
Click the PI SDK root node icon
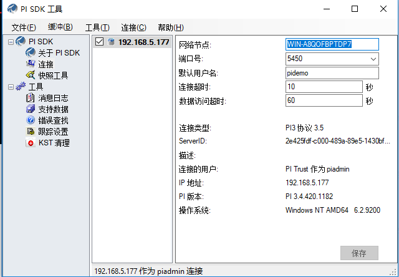tap(21, 41)
